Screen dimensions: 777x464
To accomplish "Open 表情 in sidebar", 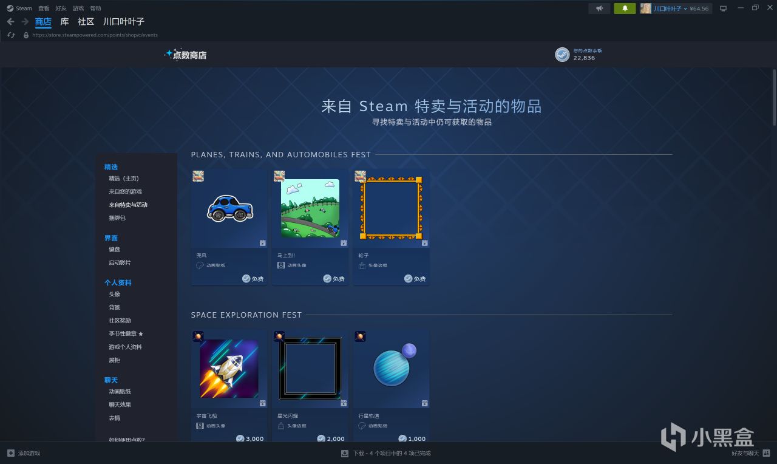I will [114, 418].
